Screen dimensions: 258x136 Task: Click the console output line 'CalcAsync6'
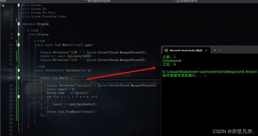tap(172, 61)
